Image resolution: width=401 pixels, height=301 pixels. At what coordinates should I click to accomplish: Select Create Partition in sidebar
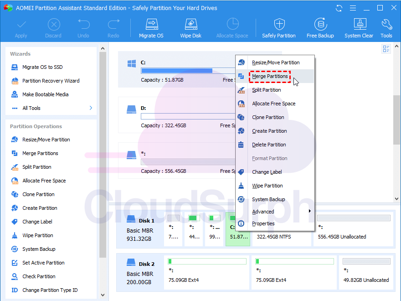[x=34, y=208]
